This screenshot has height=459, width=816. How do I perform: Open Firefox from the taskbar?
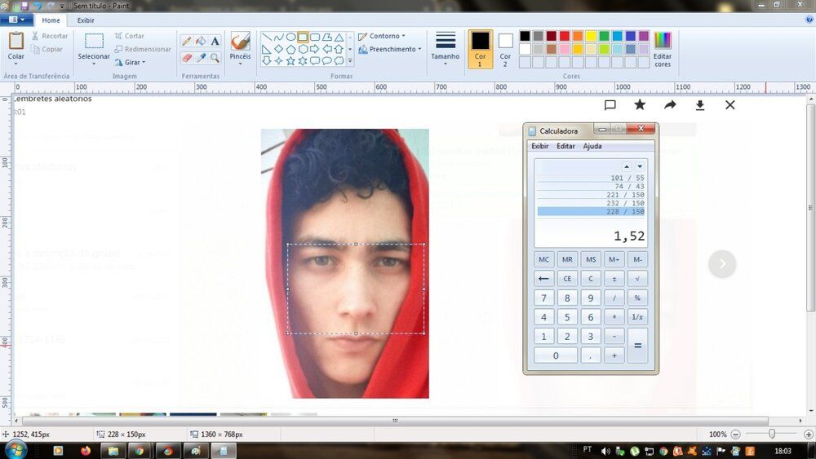tap(86, 451)
